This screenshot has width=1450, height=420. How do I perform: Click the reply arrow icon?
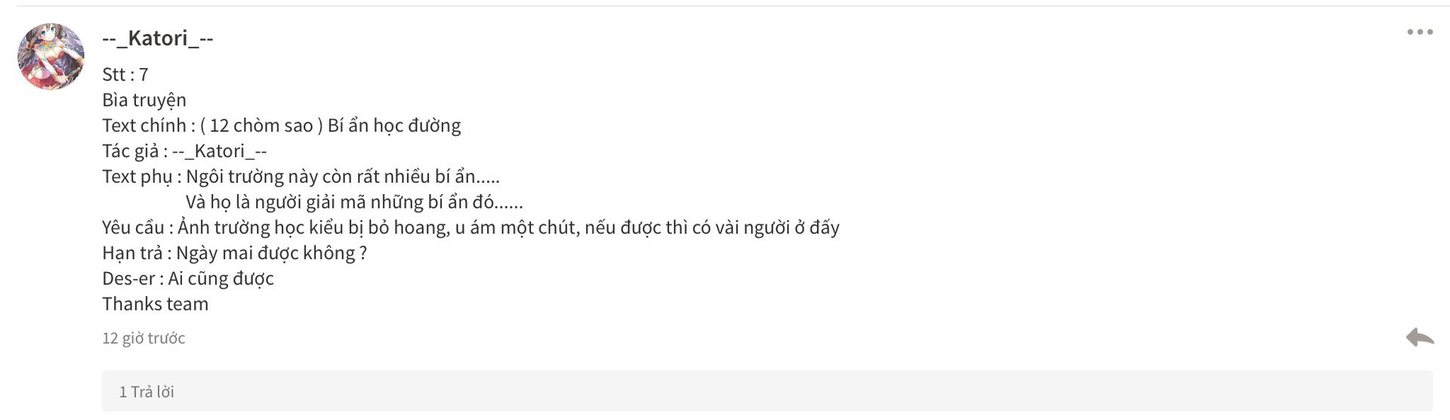tap(1420, 338)
